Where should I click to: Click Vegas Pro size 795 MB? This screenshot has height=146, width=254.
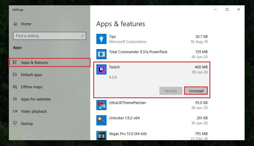pyautogui.click(x=201, y=134)
